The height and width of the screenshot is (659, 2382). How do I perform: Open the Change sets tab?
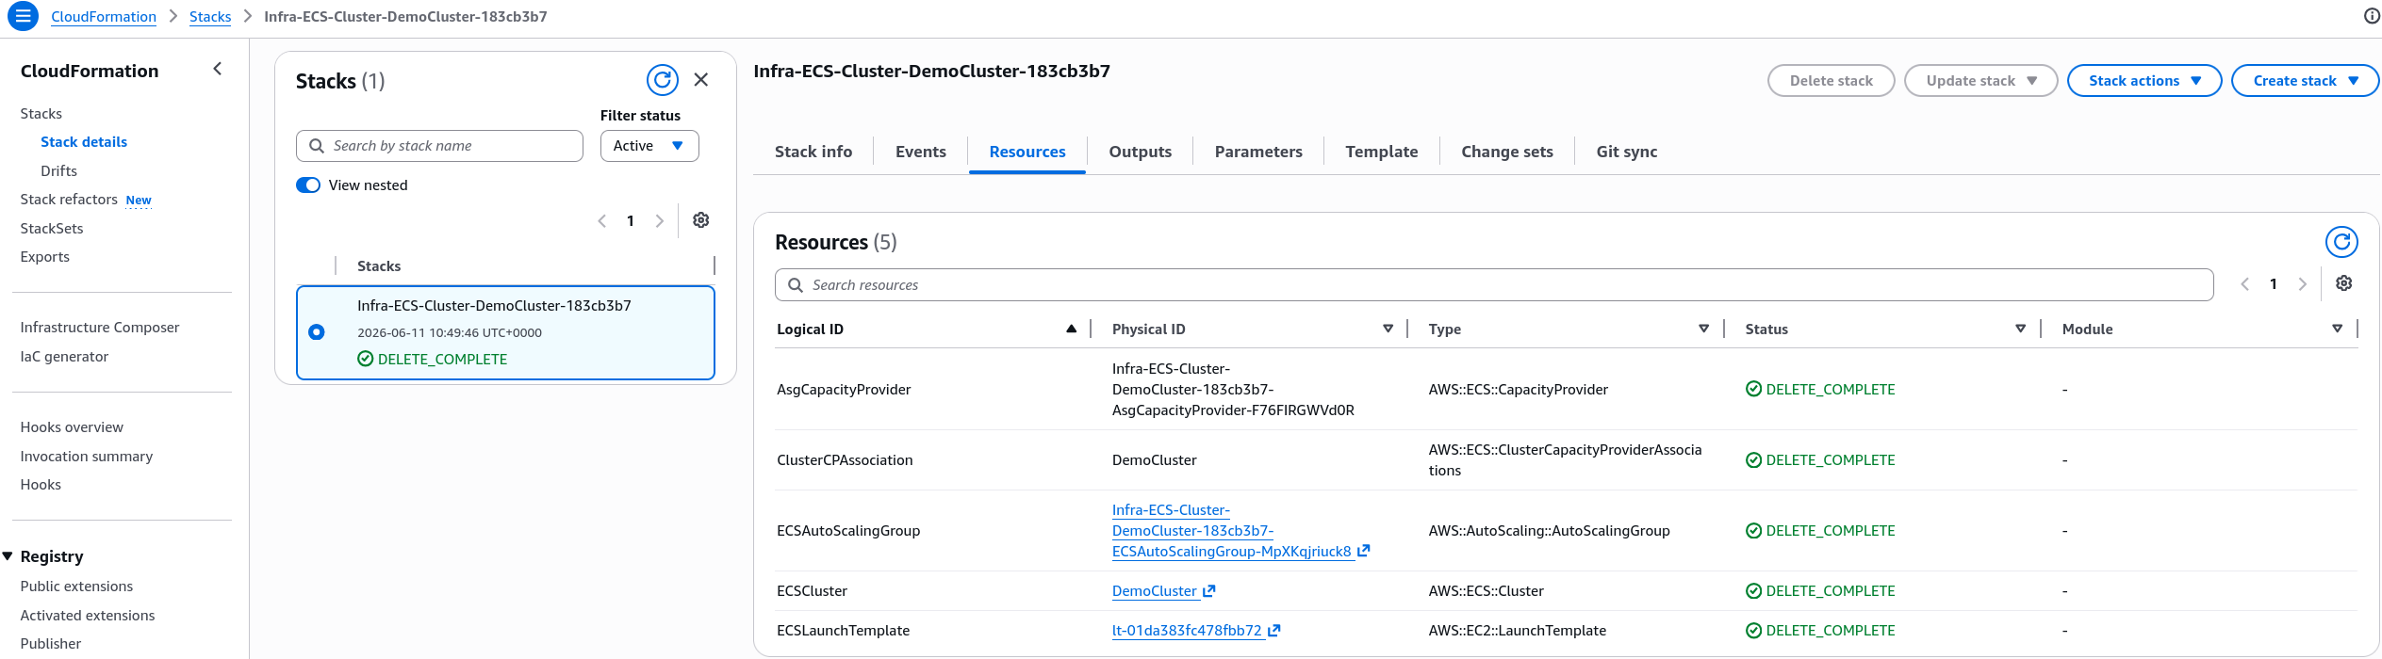click(x=1507, y=152)
